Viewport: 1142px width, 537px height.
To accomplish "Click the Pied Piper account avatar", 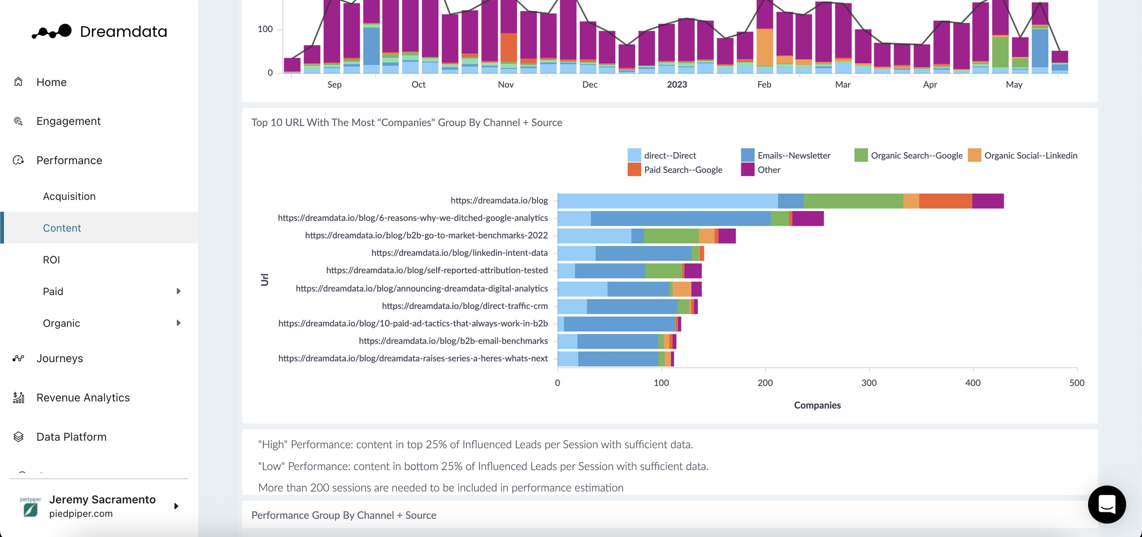I will [x=31, y=506].
